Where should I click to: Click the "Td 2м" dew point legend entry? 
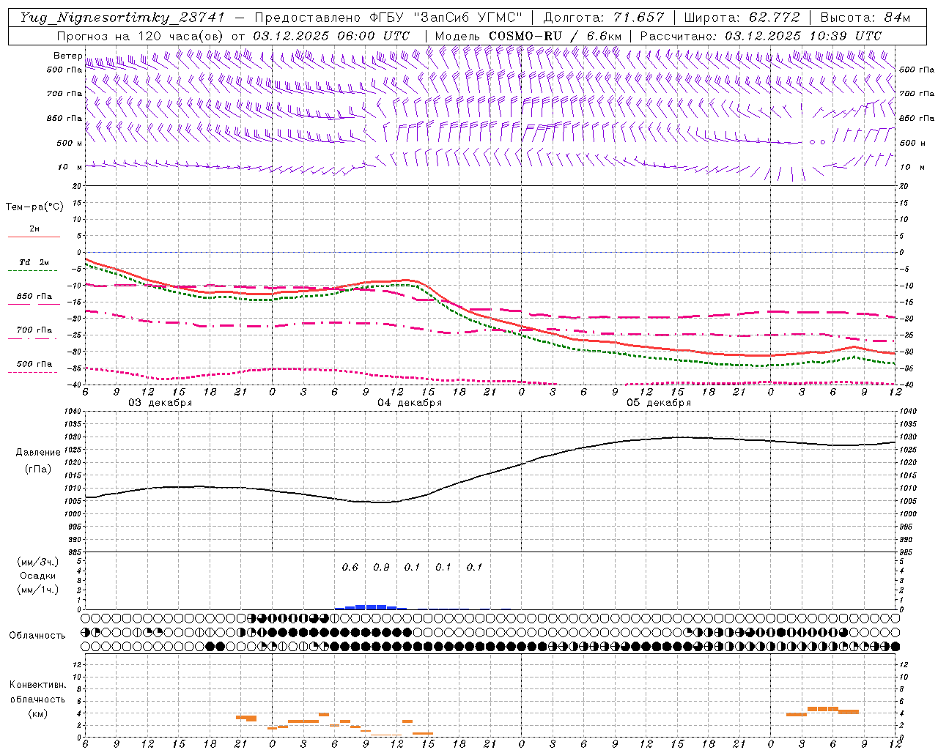tap(34, 262)
